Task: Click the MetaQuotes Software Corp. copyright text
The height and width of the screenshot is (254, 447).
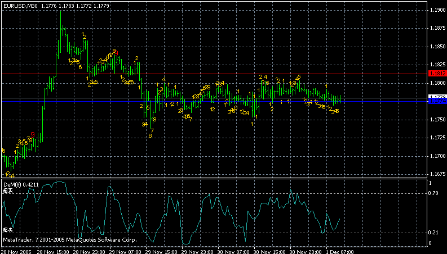Action: tap(69, 240)
